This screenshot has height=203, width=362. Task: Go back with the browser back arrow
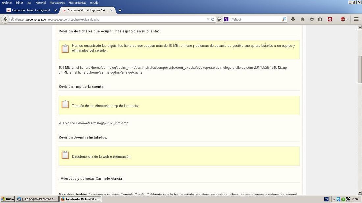pyautogui.click(x=5, y=19)
